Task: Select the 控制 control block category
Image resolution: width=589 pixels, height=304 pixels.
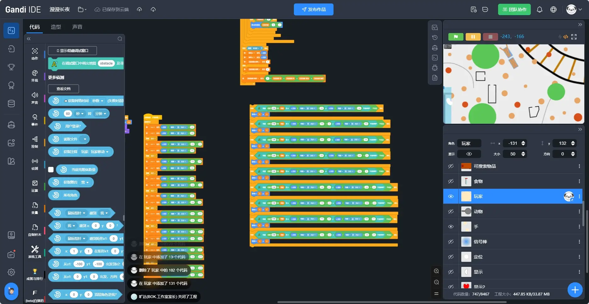Action: pyautogui.click(x=35, y=142)
